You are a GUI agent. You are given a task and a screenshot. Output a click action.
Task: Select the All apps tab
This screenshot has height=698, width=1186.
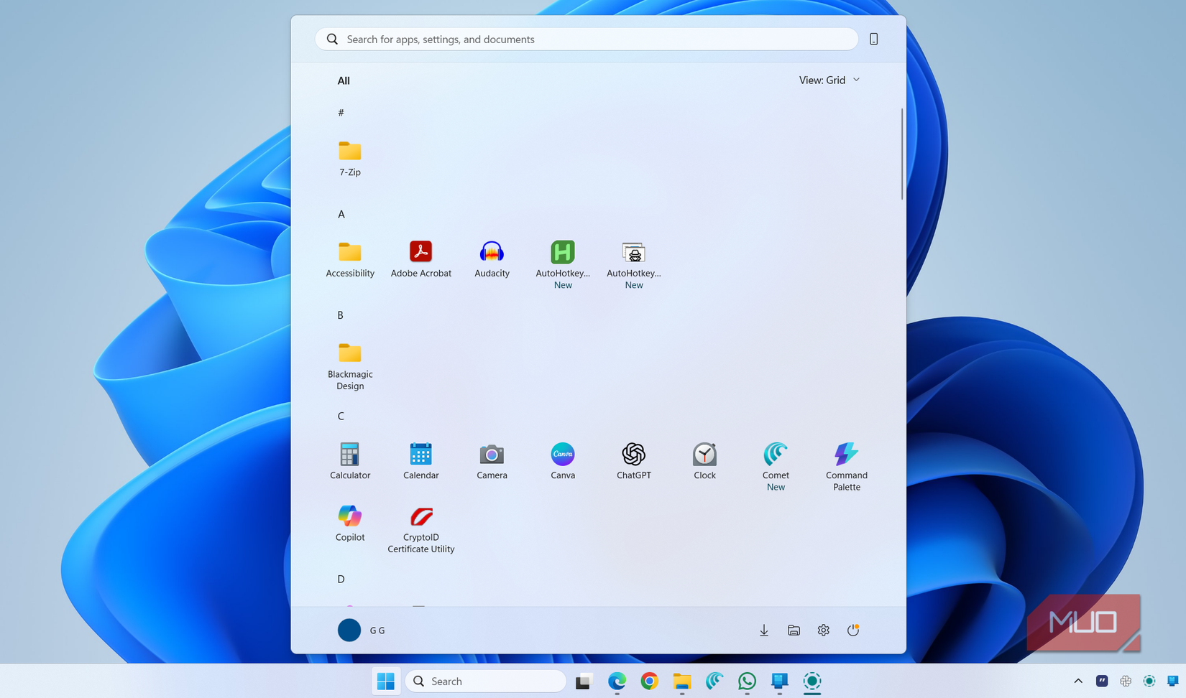[x=344, y=80]
